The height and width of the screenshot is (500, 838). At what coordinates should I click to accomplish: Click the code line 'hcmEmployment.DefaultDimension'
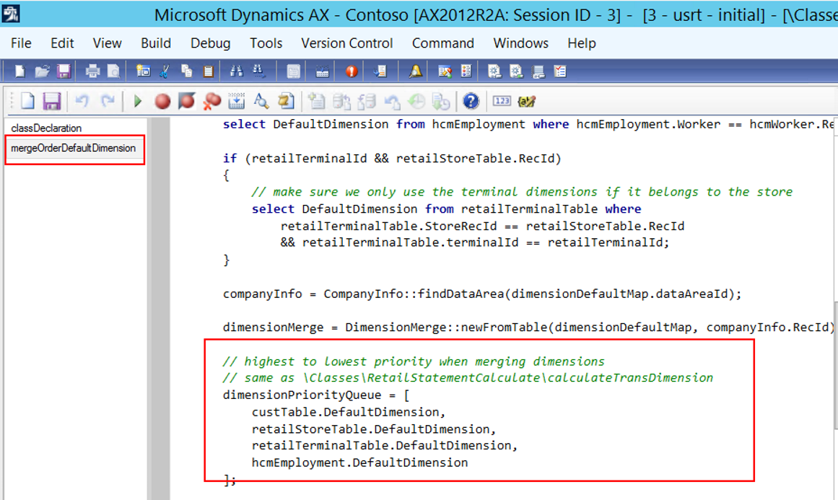pyautogui.click(x=359, y=462)
